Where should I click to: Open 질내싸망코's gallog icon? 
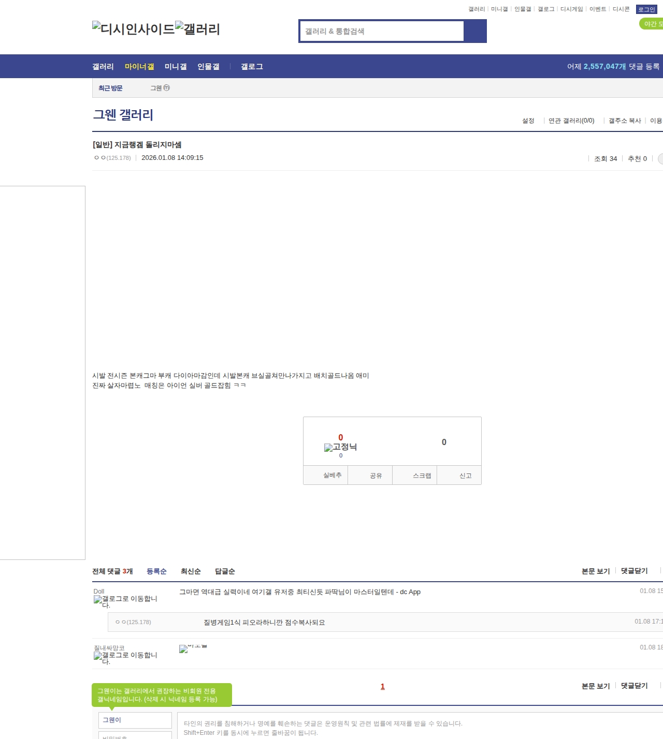point(125,658)
